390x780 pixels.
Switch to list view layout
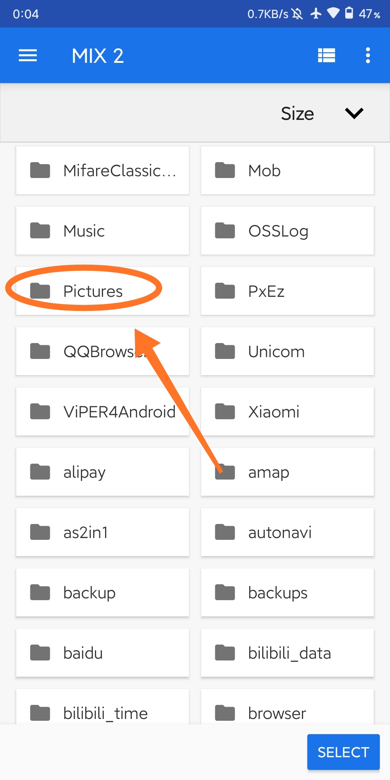click(326, 56)
